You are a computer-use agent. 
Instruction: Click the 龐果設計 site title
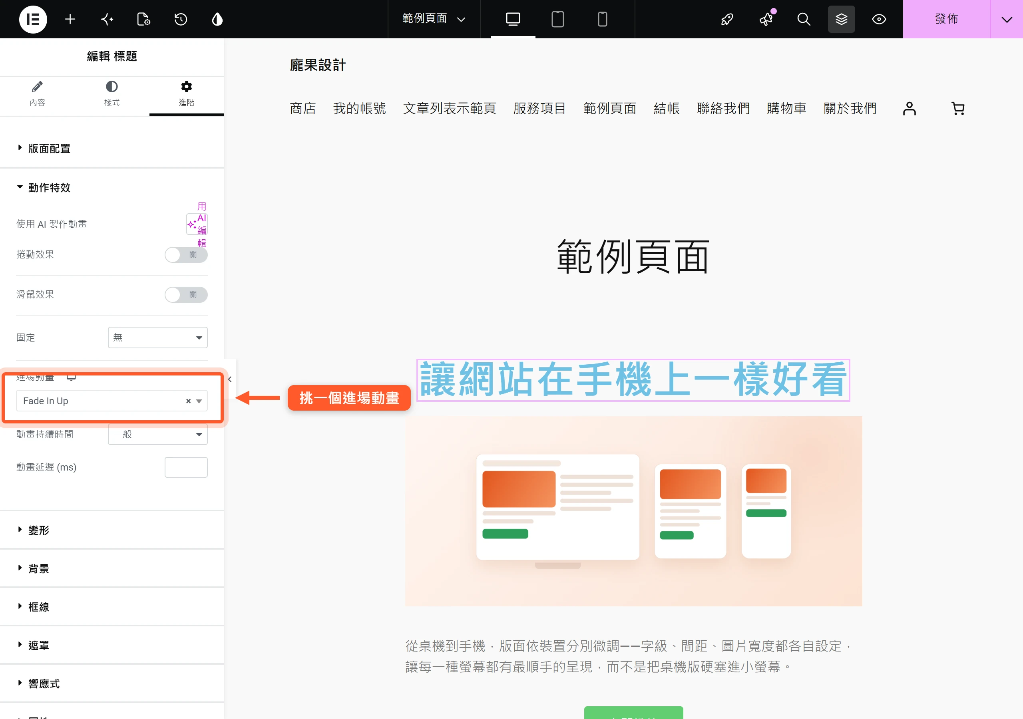point(318,66)
